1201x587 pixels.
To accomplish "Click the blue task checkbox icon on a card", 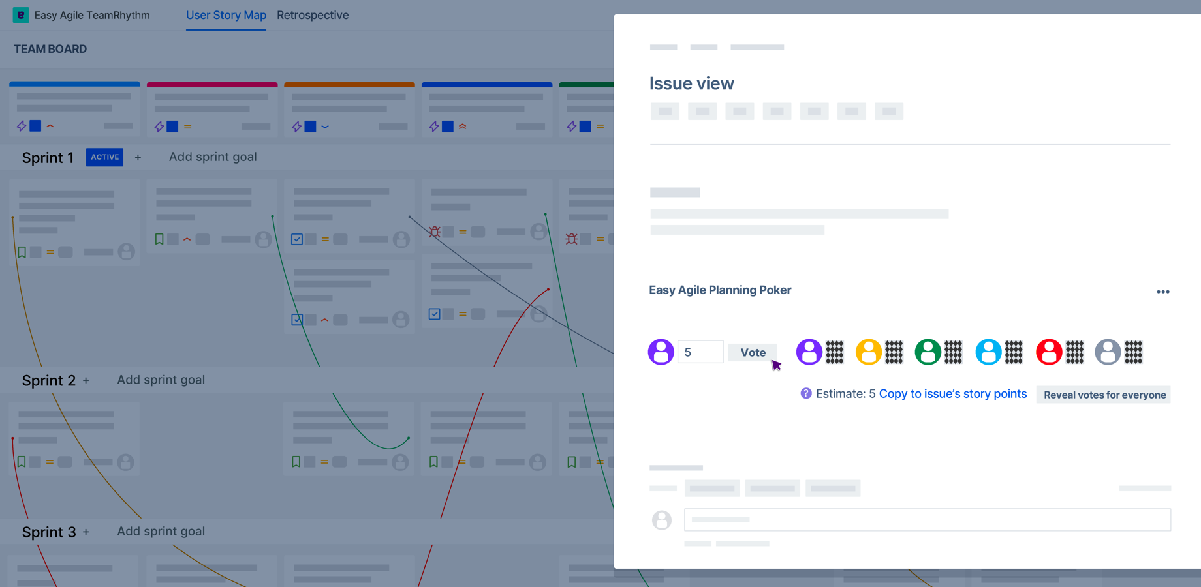I will [x=298, y=239].
